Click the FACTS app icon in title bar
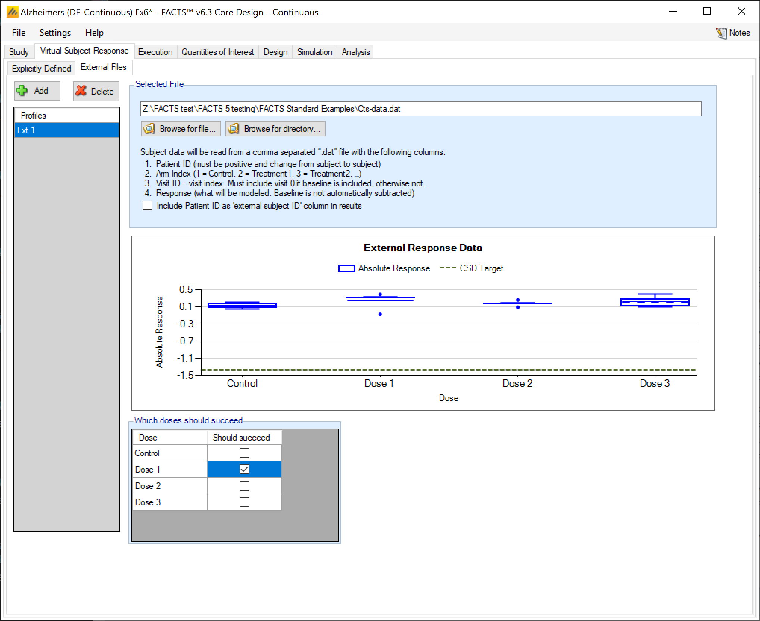The image size is (760, 621). [x=12, y=12]
